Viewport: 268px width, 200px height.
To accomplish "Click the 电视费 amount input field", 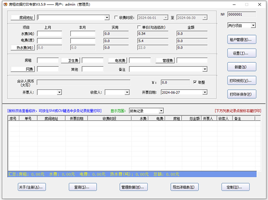I will (140, 60).
